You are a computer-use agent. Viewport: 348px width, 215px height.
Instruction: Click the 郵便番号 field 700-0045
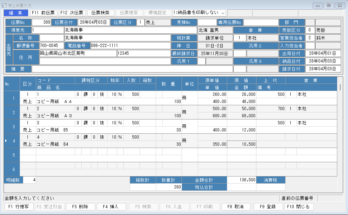[x=51, y=46]
